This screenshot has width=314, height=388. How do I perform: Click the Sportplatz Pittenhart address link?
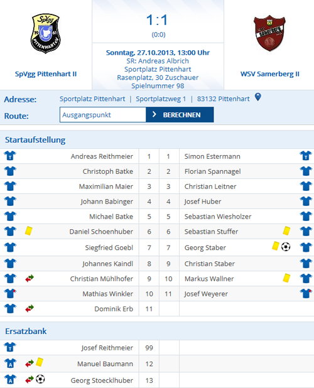pos(92,99)
